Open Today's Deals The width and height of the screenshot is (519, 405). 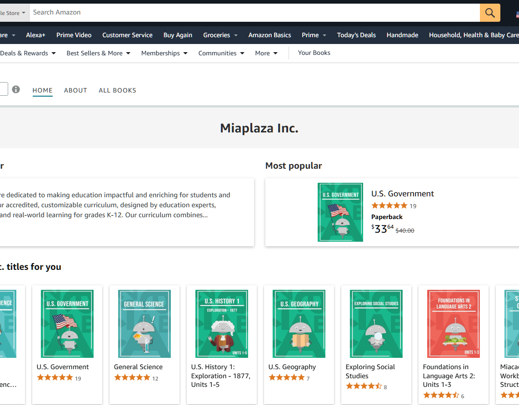click(356, 35)
